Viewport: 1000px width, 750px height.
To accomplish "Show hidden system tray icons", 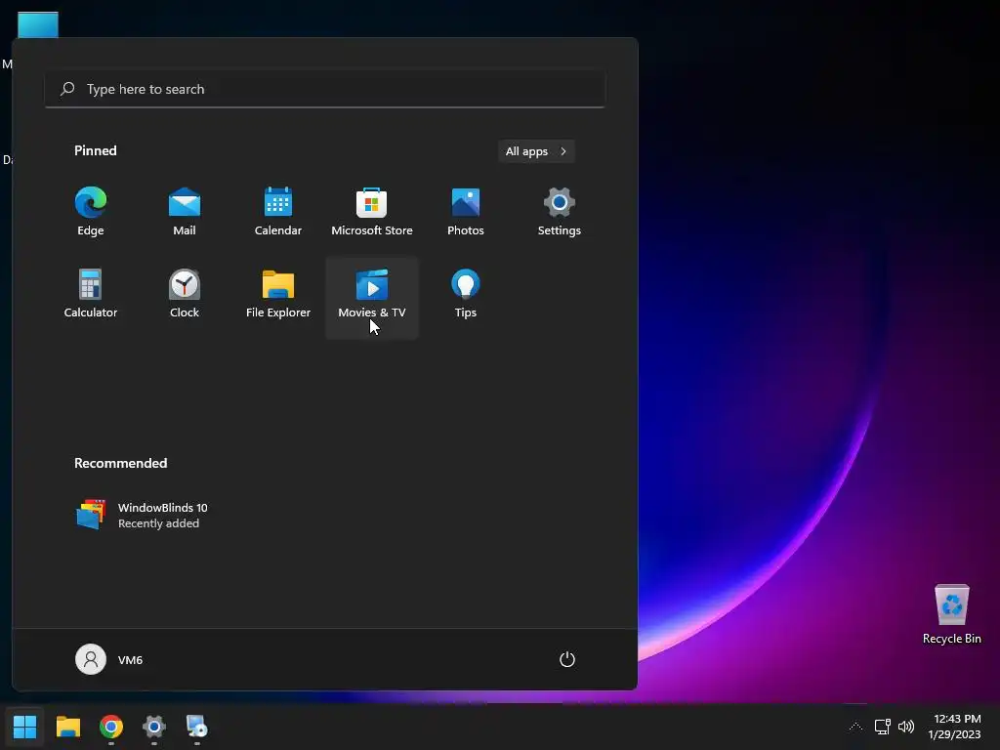I will tap(855, 727).
